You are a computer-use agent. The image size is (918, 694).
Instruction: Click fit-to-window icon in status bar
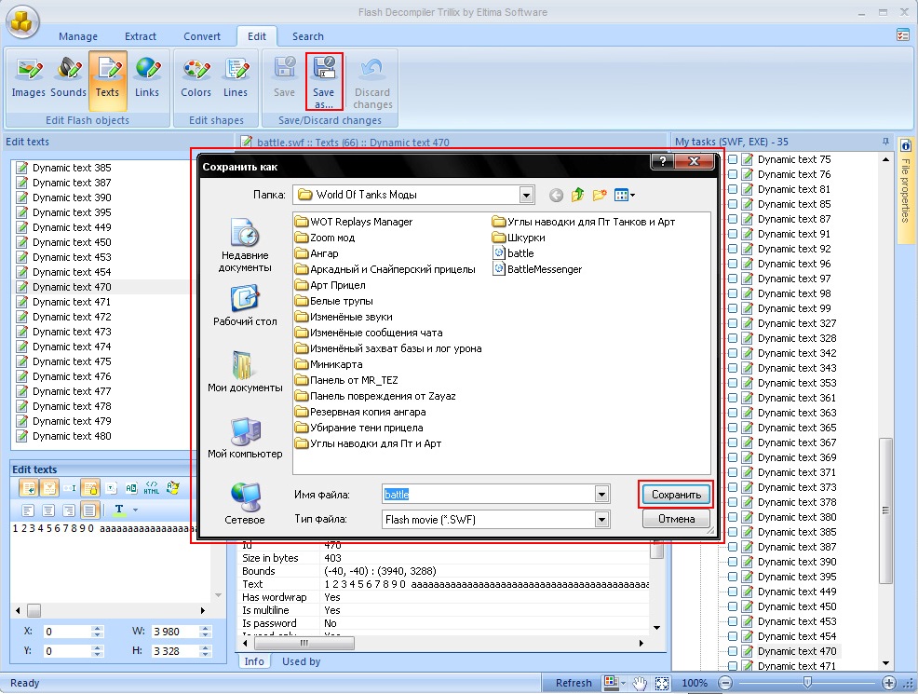coord(662,683)
